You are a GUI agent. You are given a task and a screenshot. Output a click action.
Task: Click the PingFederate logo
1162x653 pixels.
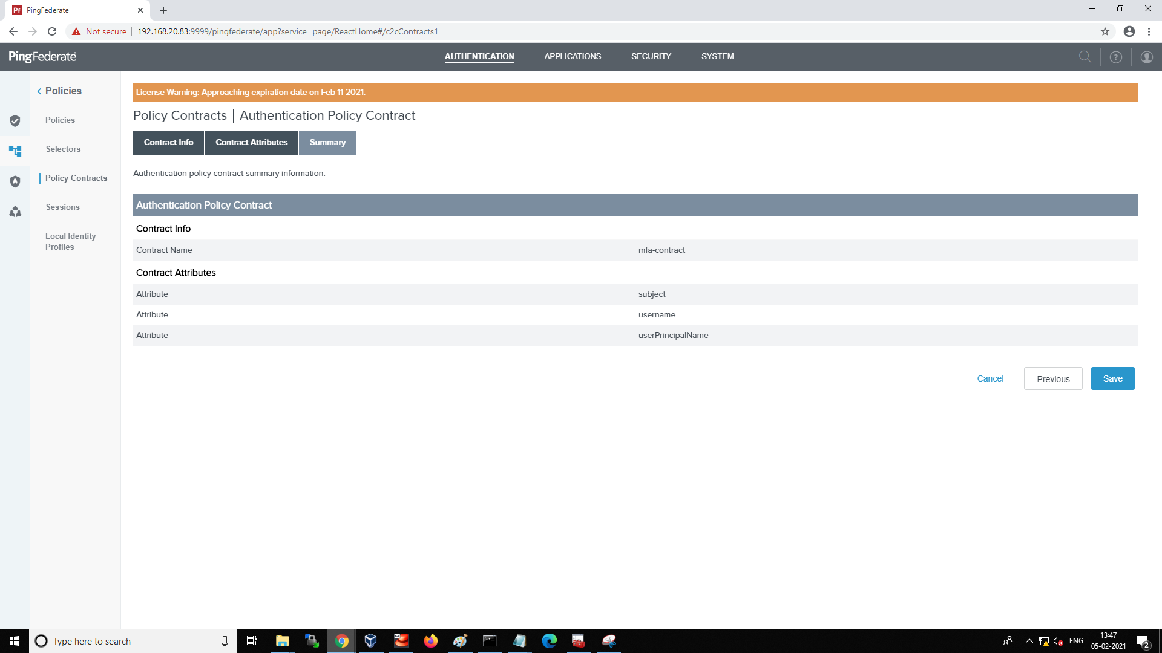(42, 57)
